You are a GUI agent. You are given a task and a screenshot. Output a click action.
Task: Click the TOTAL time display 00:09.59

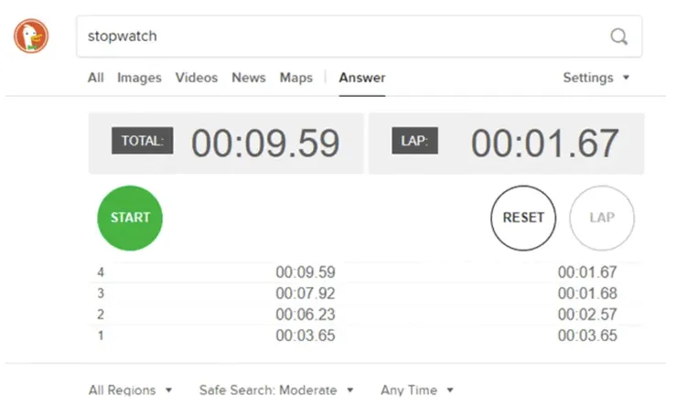click(265, 143)
